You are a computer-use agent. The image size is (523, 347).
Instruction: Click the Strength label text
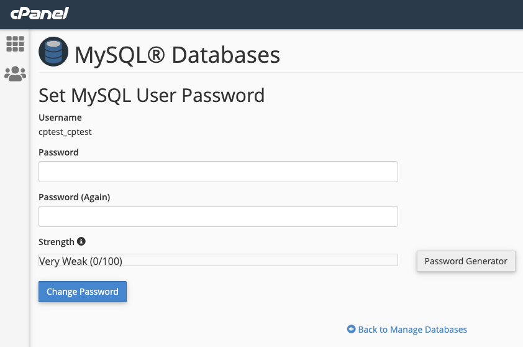pos(57,242)
